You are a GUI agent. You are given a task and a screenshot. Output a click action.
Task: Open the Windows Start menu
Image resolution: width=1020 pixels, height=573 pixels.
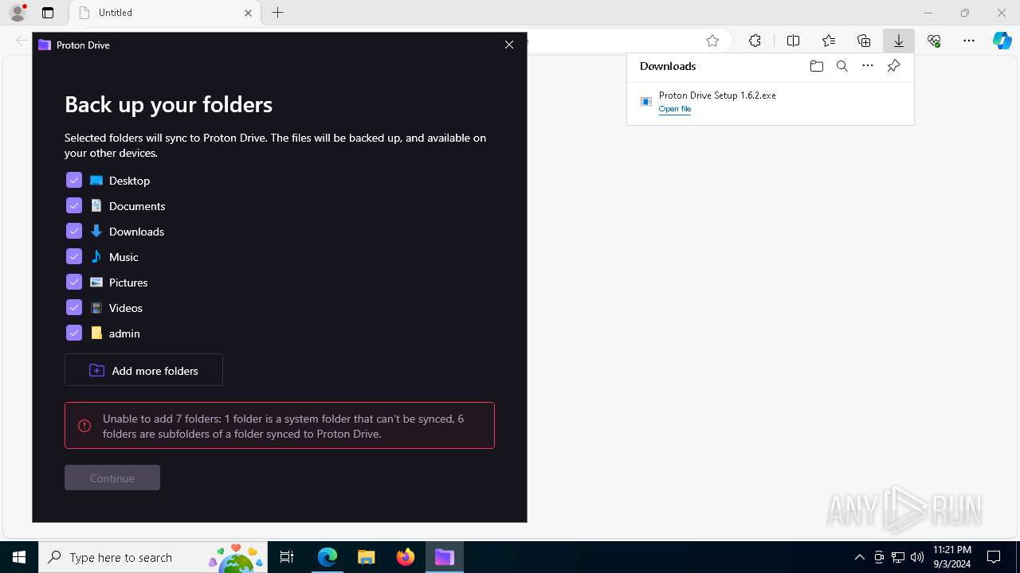[19, 557]
